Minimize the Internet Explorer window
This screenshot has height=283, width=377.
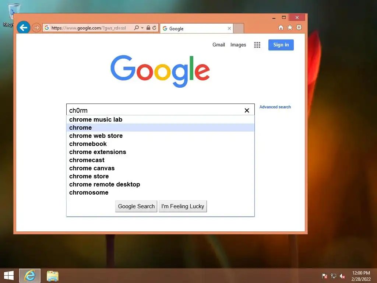click(x=274, y=18)
